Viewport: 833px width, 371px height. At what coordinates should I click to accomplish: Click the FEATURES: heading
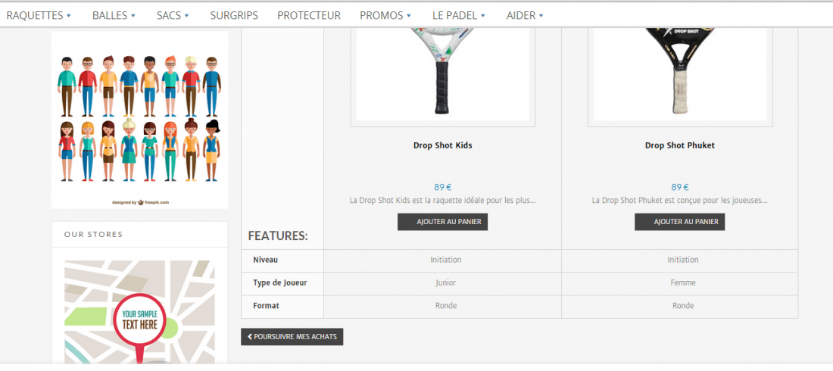point(278,235)
